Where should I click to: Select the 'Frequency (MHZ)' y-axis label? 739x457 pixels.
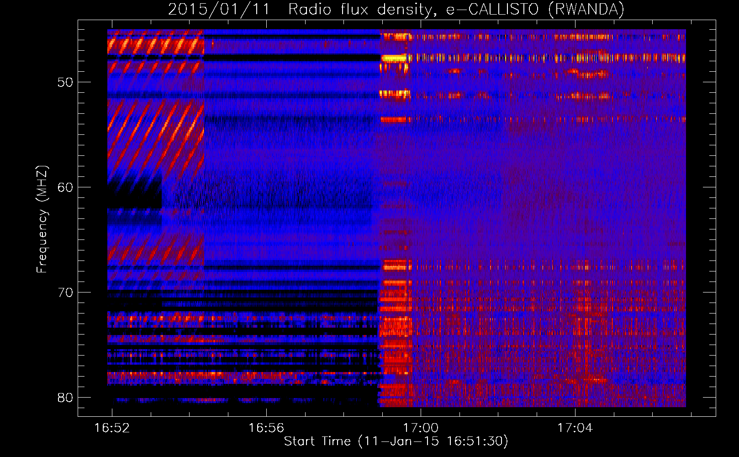42,219
